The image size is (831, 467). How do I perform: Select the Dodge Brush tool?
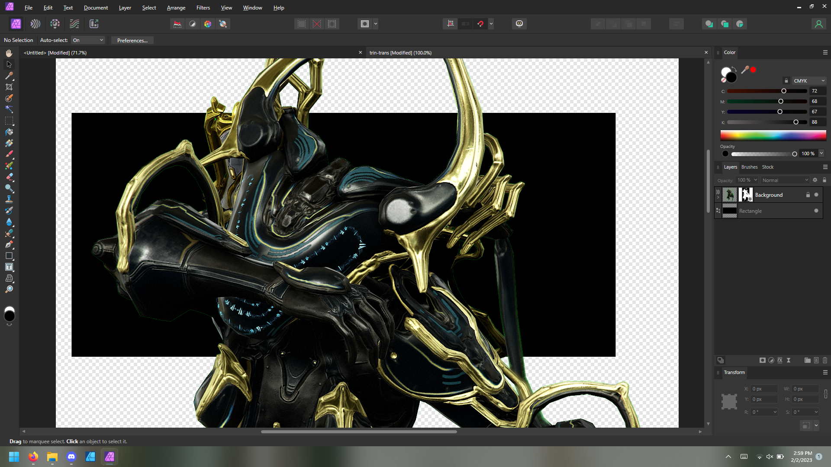point(9,188)
